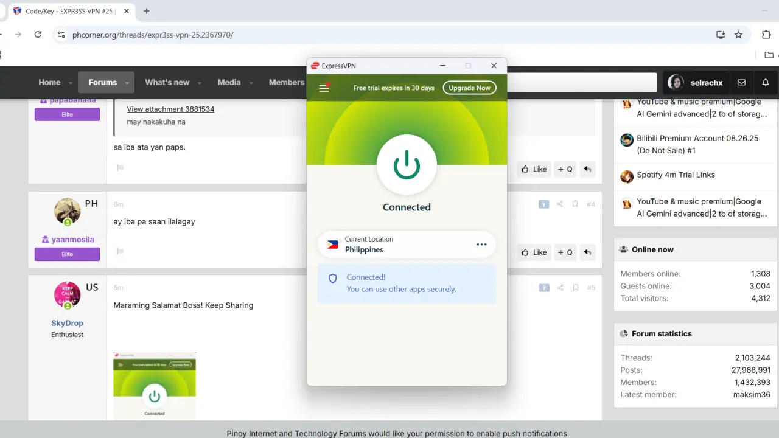The image size is (779, 438).
Task: Open a new browser tab
Action: coord(147,11)
